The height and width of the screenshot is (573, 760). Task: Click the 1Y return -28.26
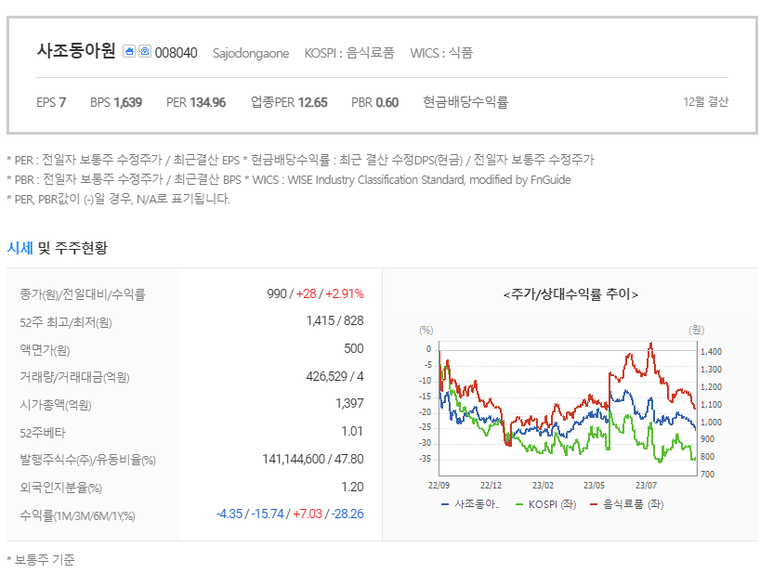pyautogui.click(x=347, y=514)
